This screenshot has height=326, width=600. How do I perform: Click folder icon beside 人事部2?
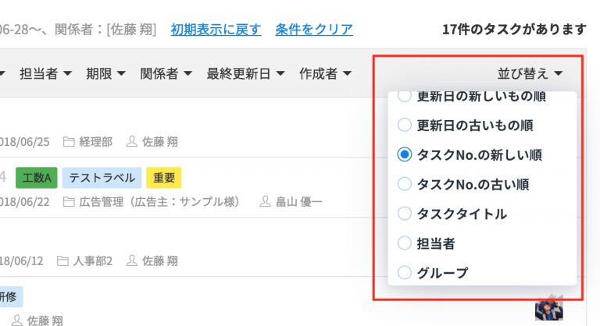point(62,261)
